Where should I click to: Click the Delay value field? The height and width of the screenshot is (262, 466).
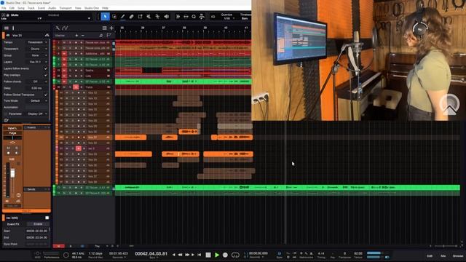36,88
